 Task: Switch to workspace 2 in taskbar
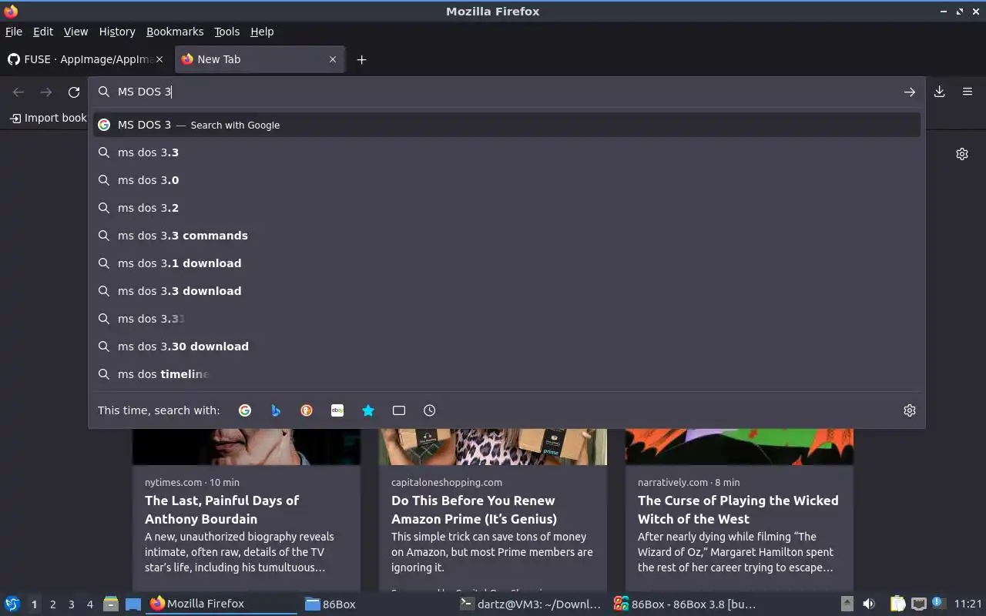[x=52, y=604]
